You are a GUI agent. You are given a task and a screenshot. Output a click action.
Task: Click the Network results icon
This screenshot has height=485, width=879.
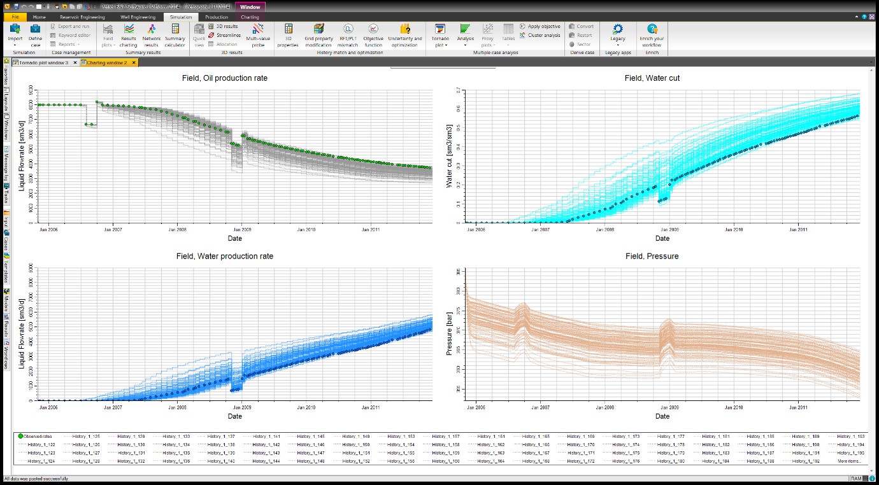pos(152,33)
